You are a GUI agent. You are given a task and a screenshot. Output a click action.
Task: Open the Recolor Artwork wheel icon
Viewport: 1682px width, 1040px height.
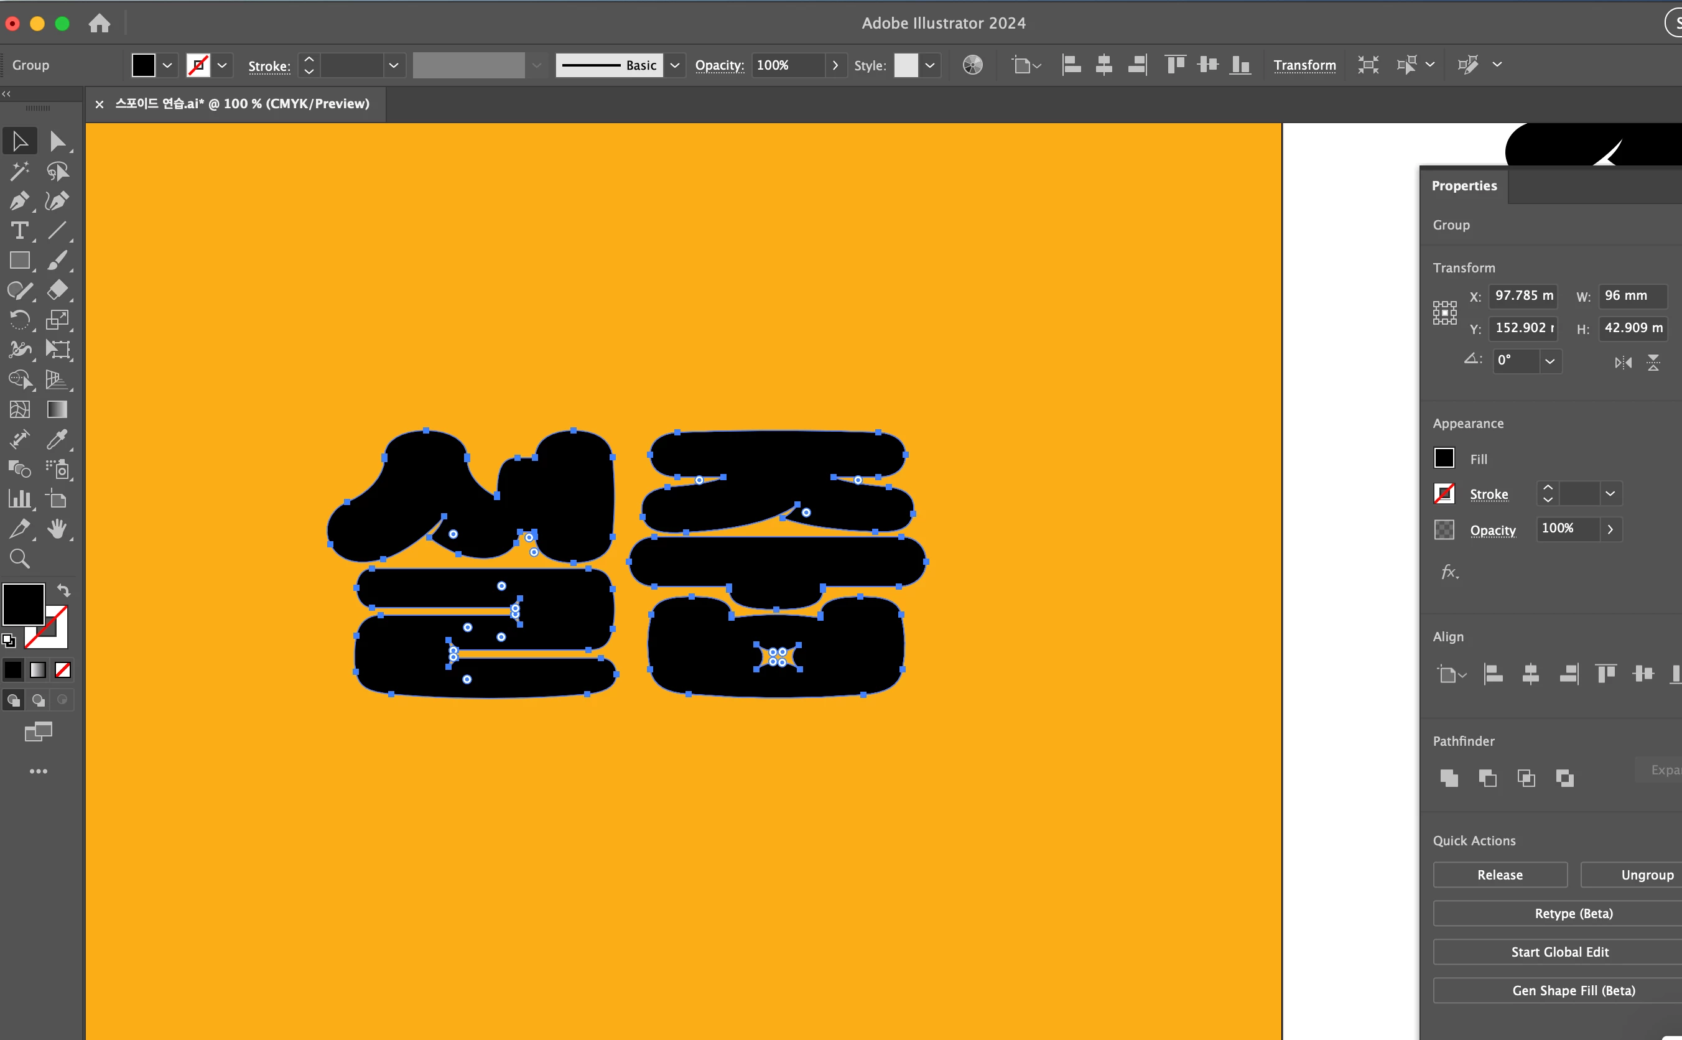pos(972,65)
